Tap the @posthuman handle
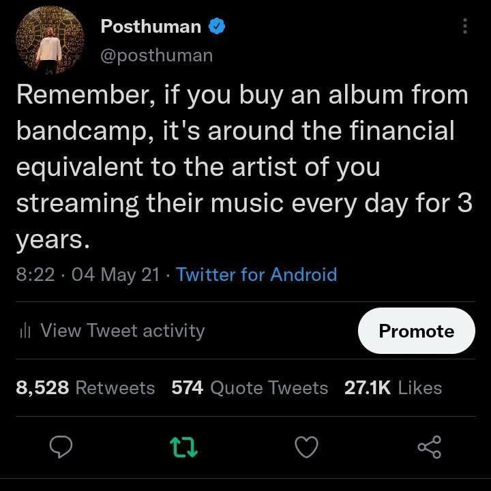This screenshot has width=491, height=491. (156, 55)
